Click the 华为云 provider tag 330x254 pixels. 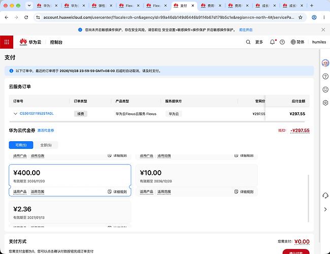(x=174, y=114)
